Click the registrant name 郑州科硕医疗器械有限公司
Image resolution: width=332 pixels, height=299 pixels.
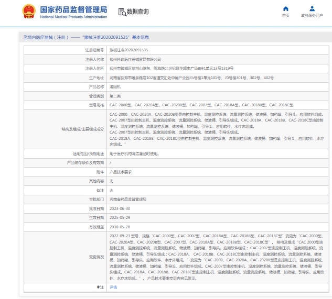coord(135,59)
